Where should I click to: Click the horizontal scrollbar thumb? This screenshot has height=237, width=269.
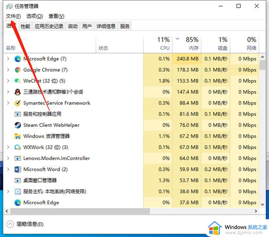(80, 211)
